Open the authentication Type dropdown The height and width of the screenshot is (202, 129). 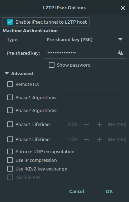point(85,39)
